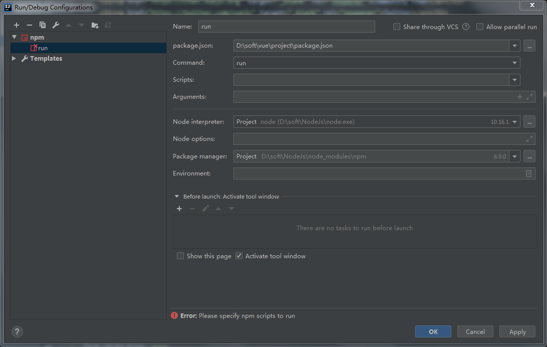The image size is (547, 347).
Task: Enable Allow parallel run checkbox
Action: coord(480,27)
